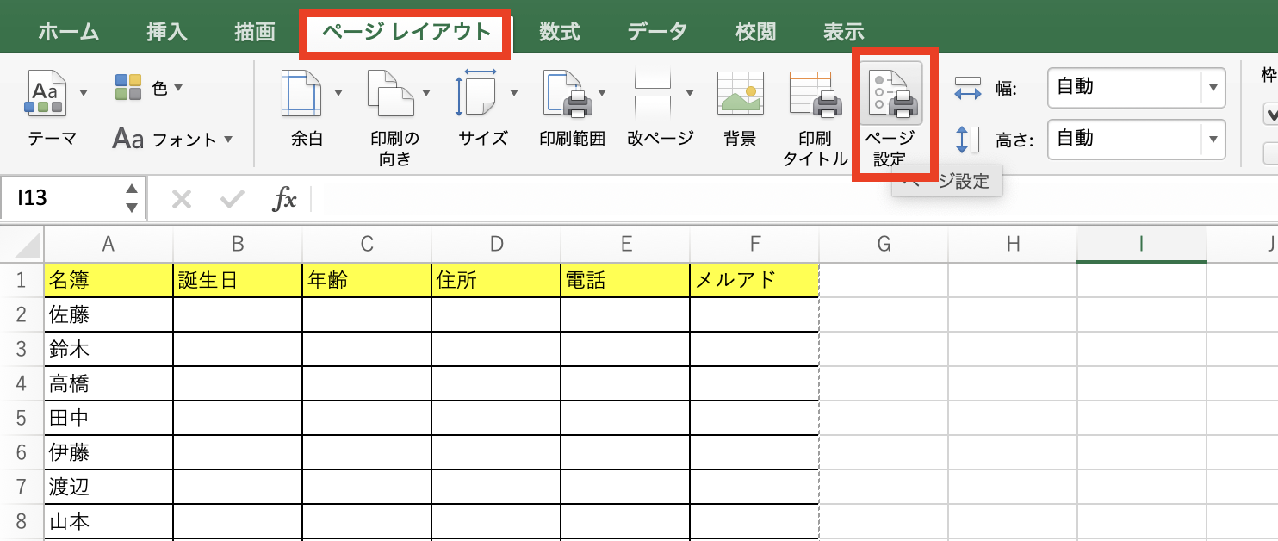Expand the 幅 (Width) 自動 dropdown

(x=1213, y=88)
